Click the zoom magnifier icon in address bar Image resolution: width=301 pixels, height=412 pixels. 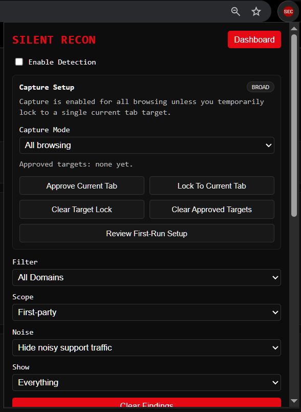tap(235, 12)
